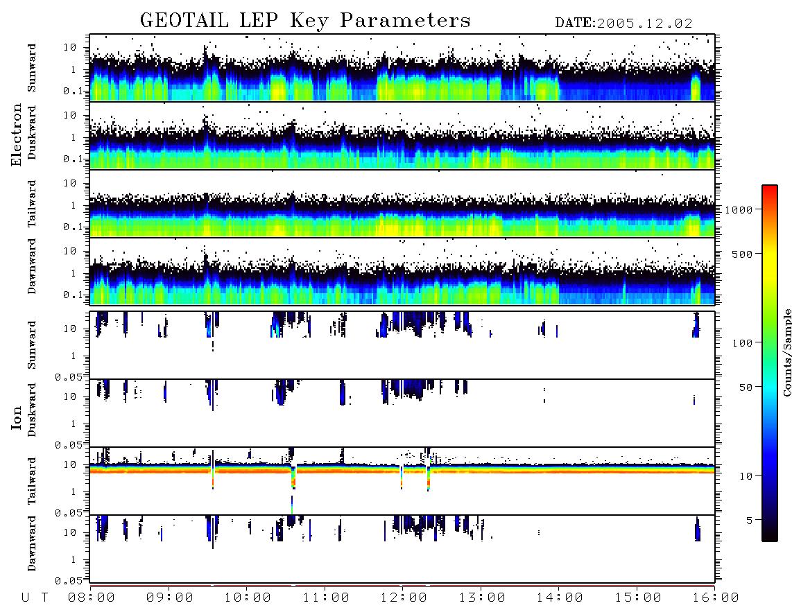Open the Ion Duskward spectrogram panel
This screenshot has height=610, width=792.
coord(402,413)
